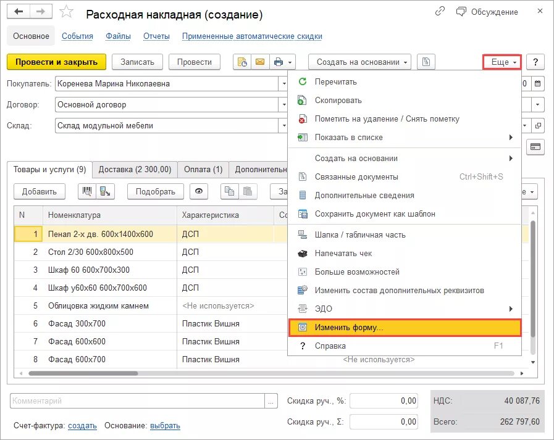Select Шапка / табличная часть
The image size is (554, 440).
(405, 235)
